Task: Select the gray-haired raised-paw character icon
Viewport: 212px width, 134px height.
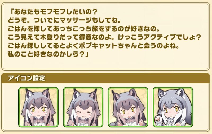Action: (x=173, y=107)
